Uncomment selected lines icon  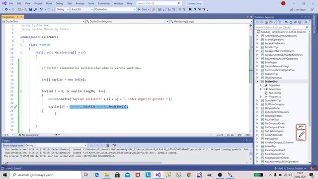pyautogui.click(x=184, y=9)
